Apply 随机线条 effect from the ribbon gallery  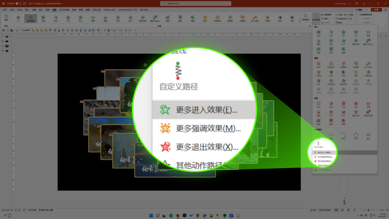[143, 18]
